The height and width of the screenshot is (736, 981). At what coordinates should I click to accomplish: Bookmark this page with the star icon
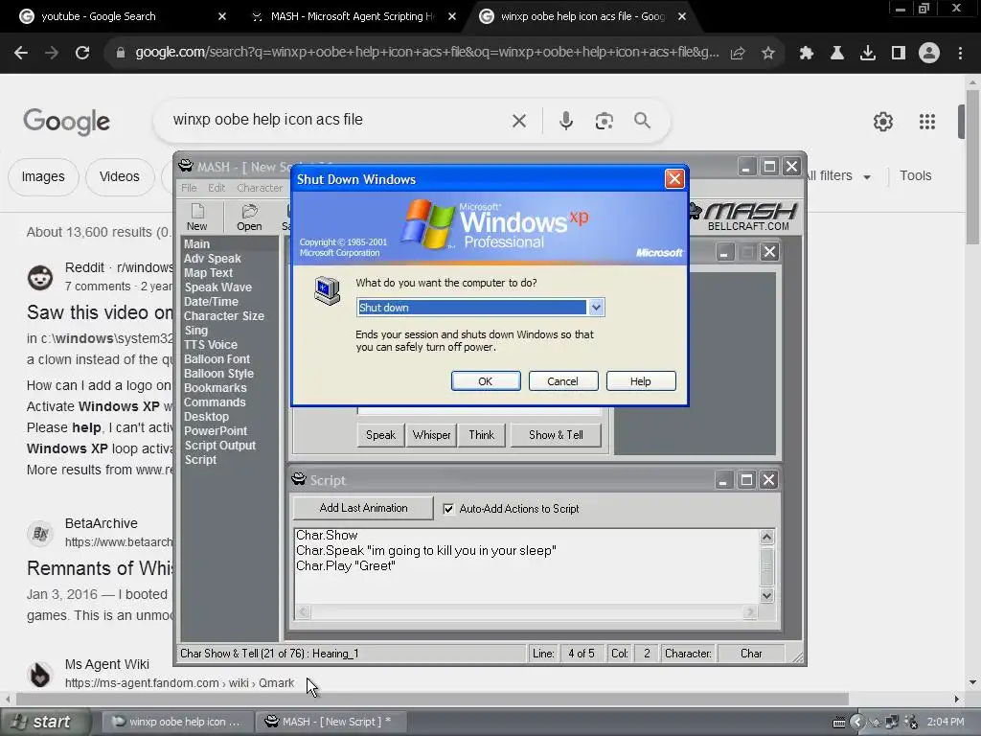[768, 54]
